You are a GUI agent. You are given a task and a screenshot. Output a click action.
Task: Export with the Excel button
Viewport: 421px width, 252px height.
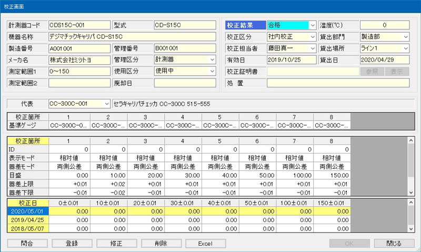[205, 244]
